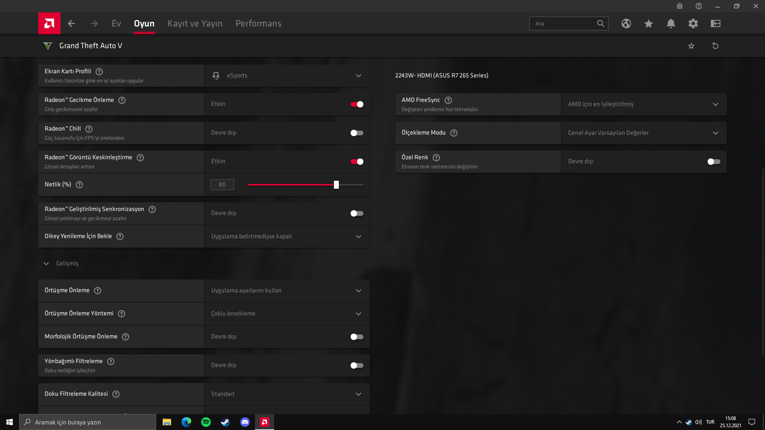765x430 pixels.
Task: Open the bug report icon in title bar
Action: tap(679, 6)
